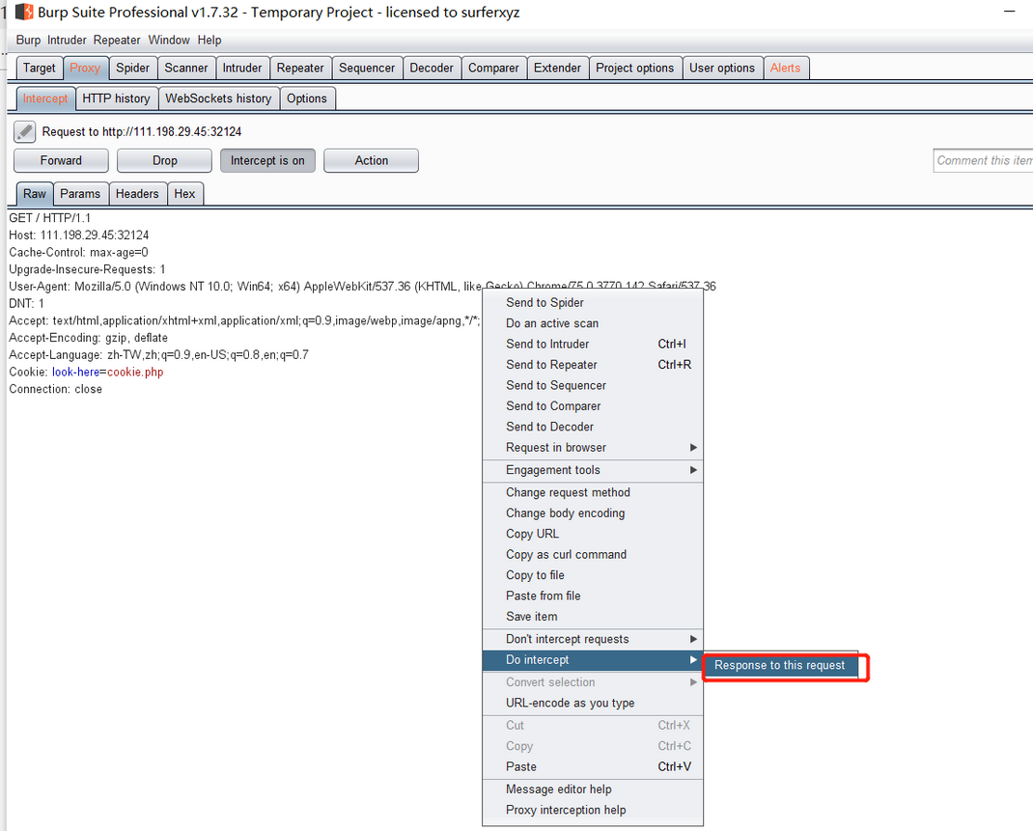Image resolution: width=1033 pixels, height=831 pixels.
Task: Choose Do an active scan
Action: [592, 323]
